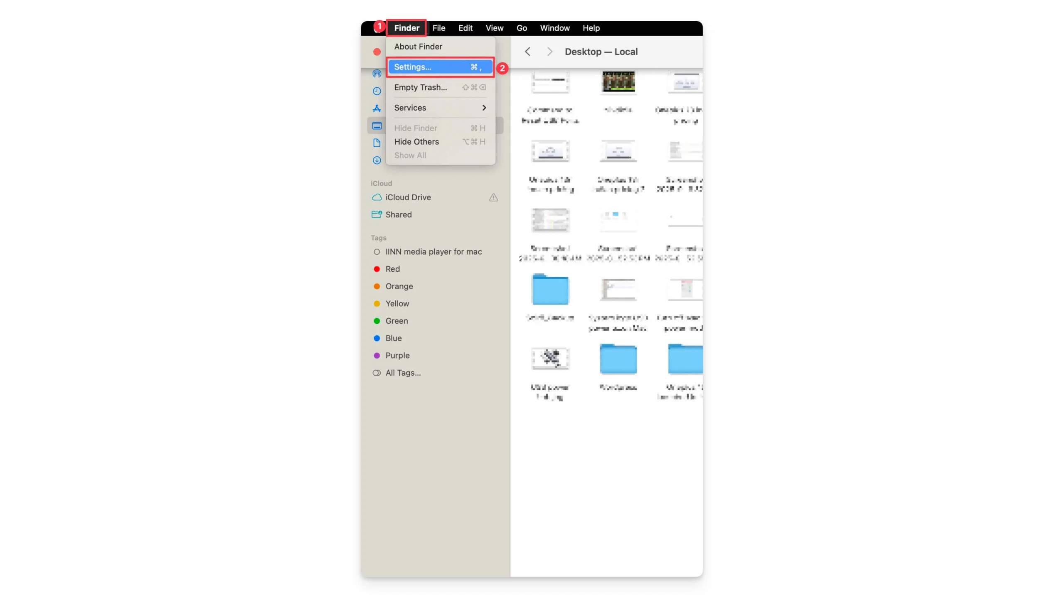This screenshot has width=1064, height=598.
Task: Open the Shared folder in the sidebar
Action: coord(398,215)
